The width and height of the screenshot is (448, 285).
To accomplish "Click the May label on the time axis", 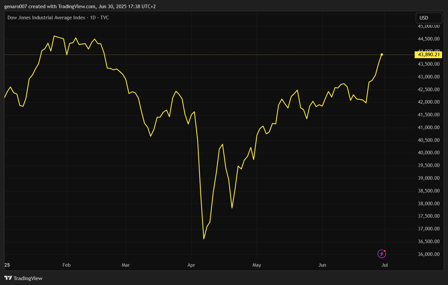I will [x=257, y=265].
